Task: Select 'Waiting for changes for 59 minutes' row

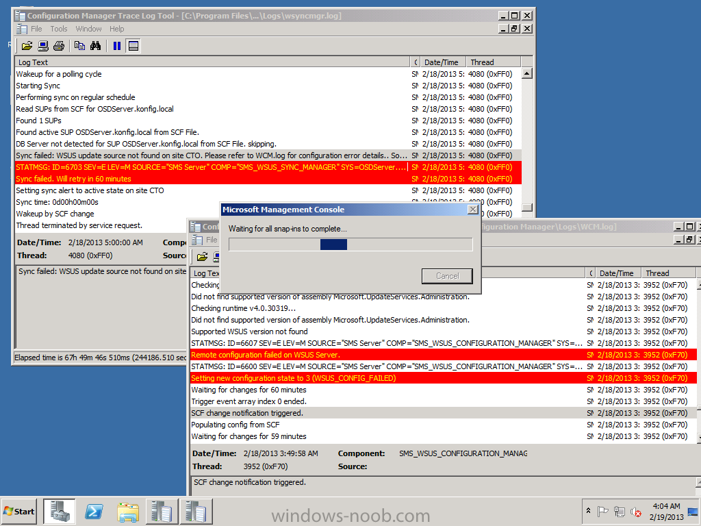Action: [x=444, y=436]
